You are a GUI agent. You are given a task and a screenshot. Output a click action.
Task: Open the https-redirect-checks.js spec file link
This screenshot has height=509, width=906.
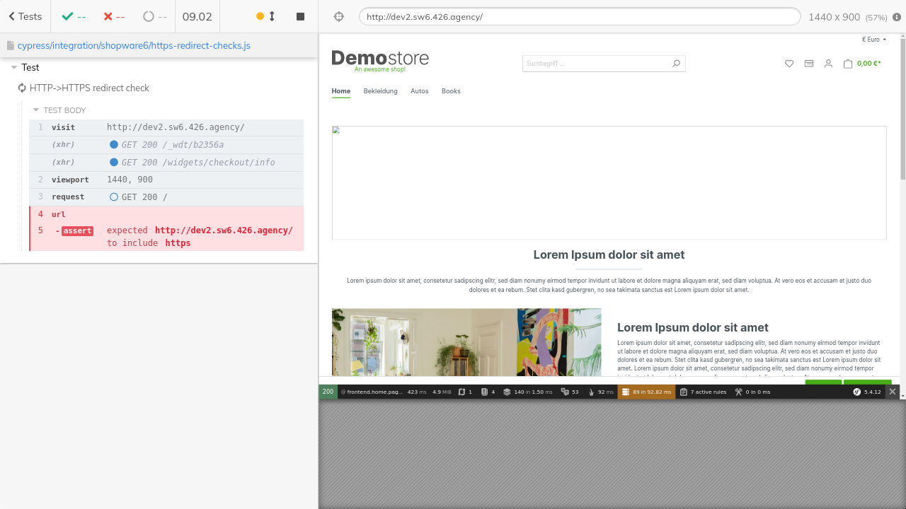134,46
